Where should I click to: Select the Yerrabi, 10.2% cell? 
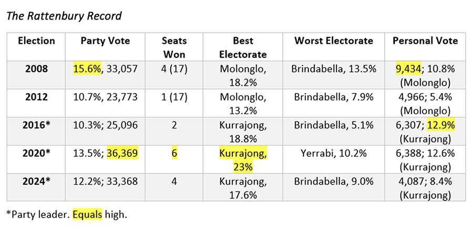coord(334,153)
